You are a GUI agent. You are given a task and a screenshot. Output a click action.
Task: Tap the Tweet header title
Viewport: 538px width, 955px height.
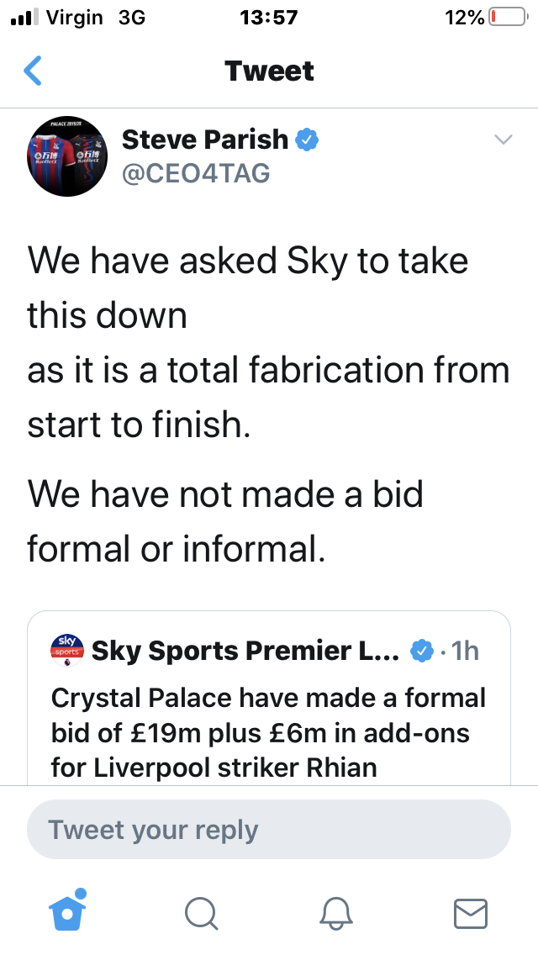(x=269, y=71)
